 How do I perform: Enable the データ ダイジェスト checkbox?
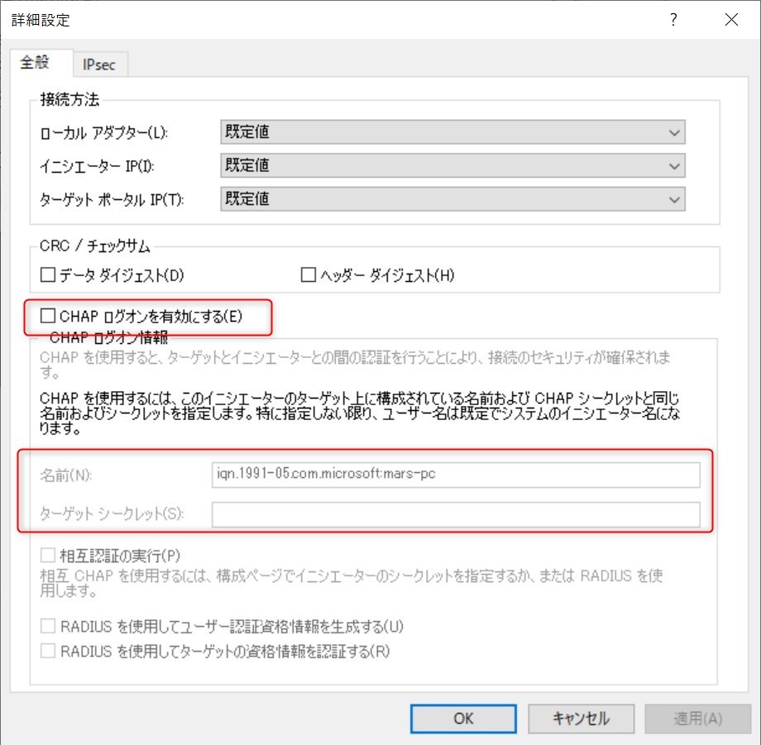48,275
